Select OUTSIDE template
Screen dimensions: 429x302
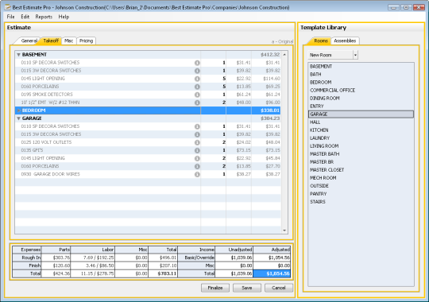click(x=361, y=186)
